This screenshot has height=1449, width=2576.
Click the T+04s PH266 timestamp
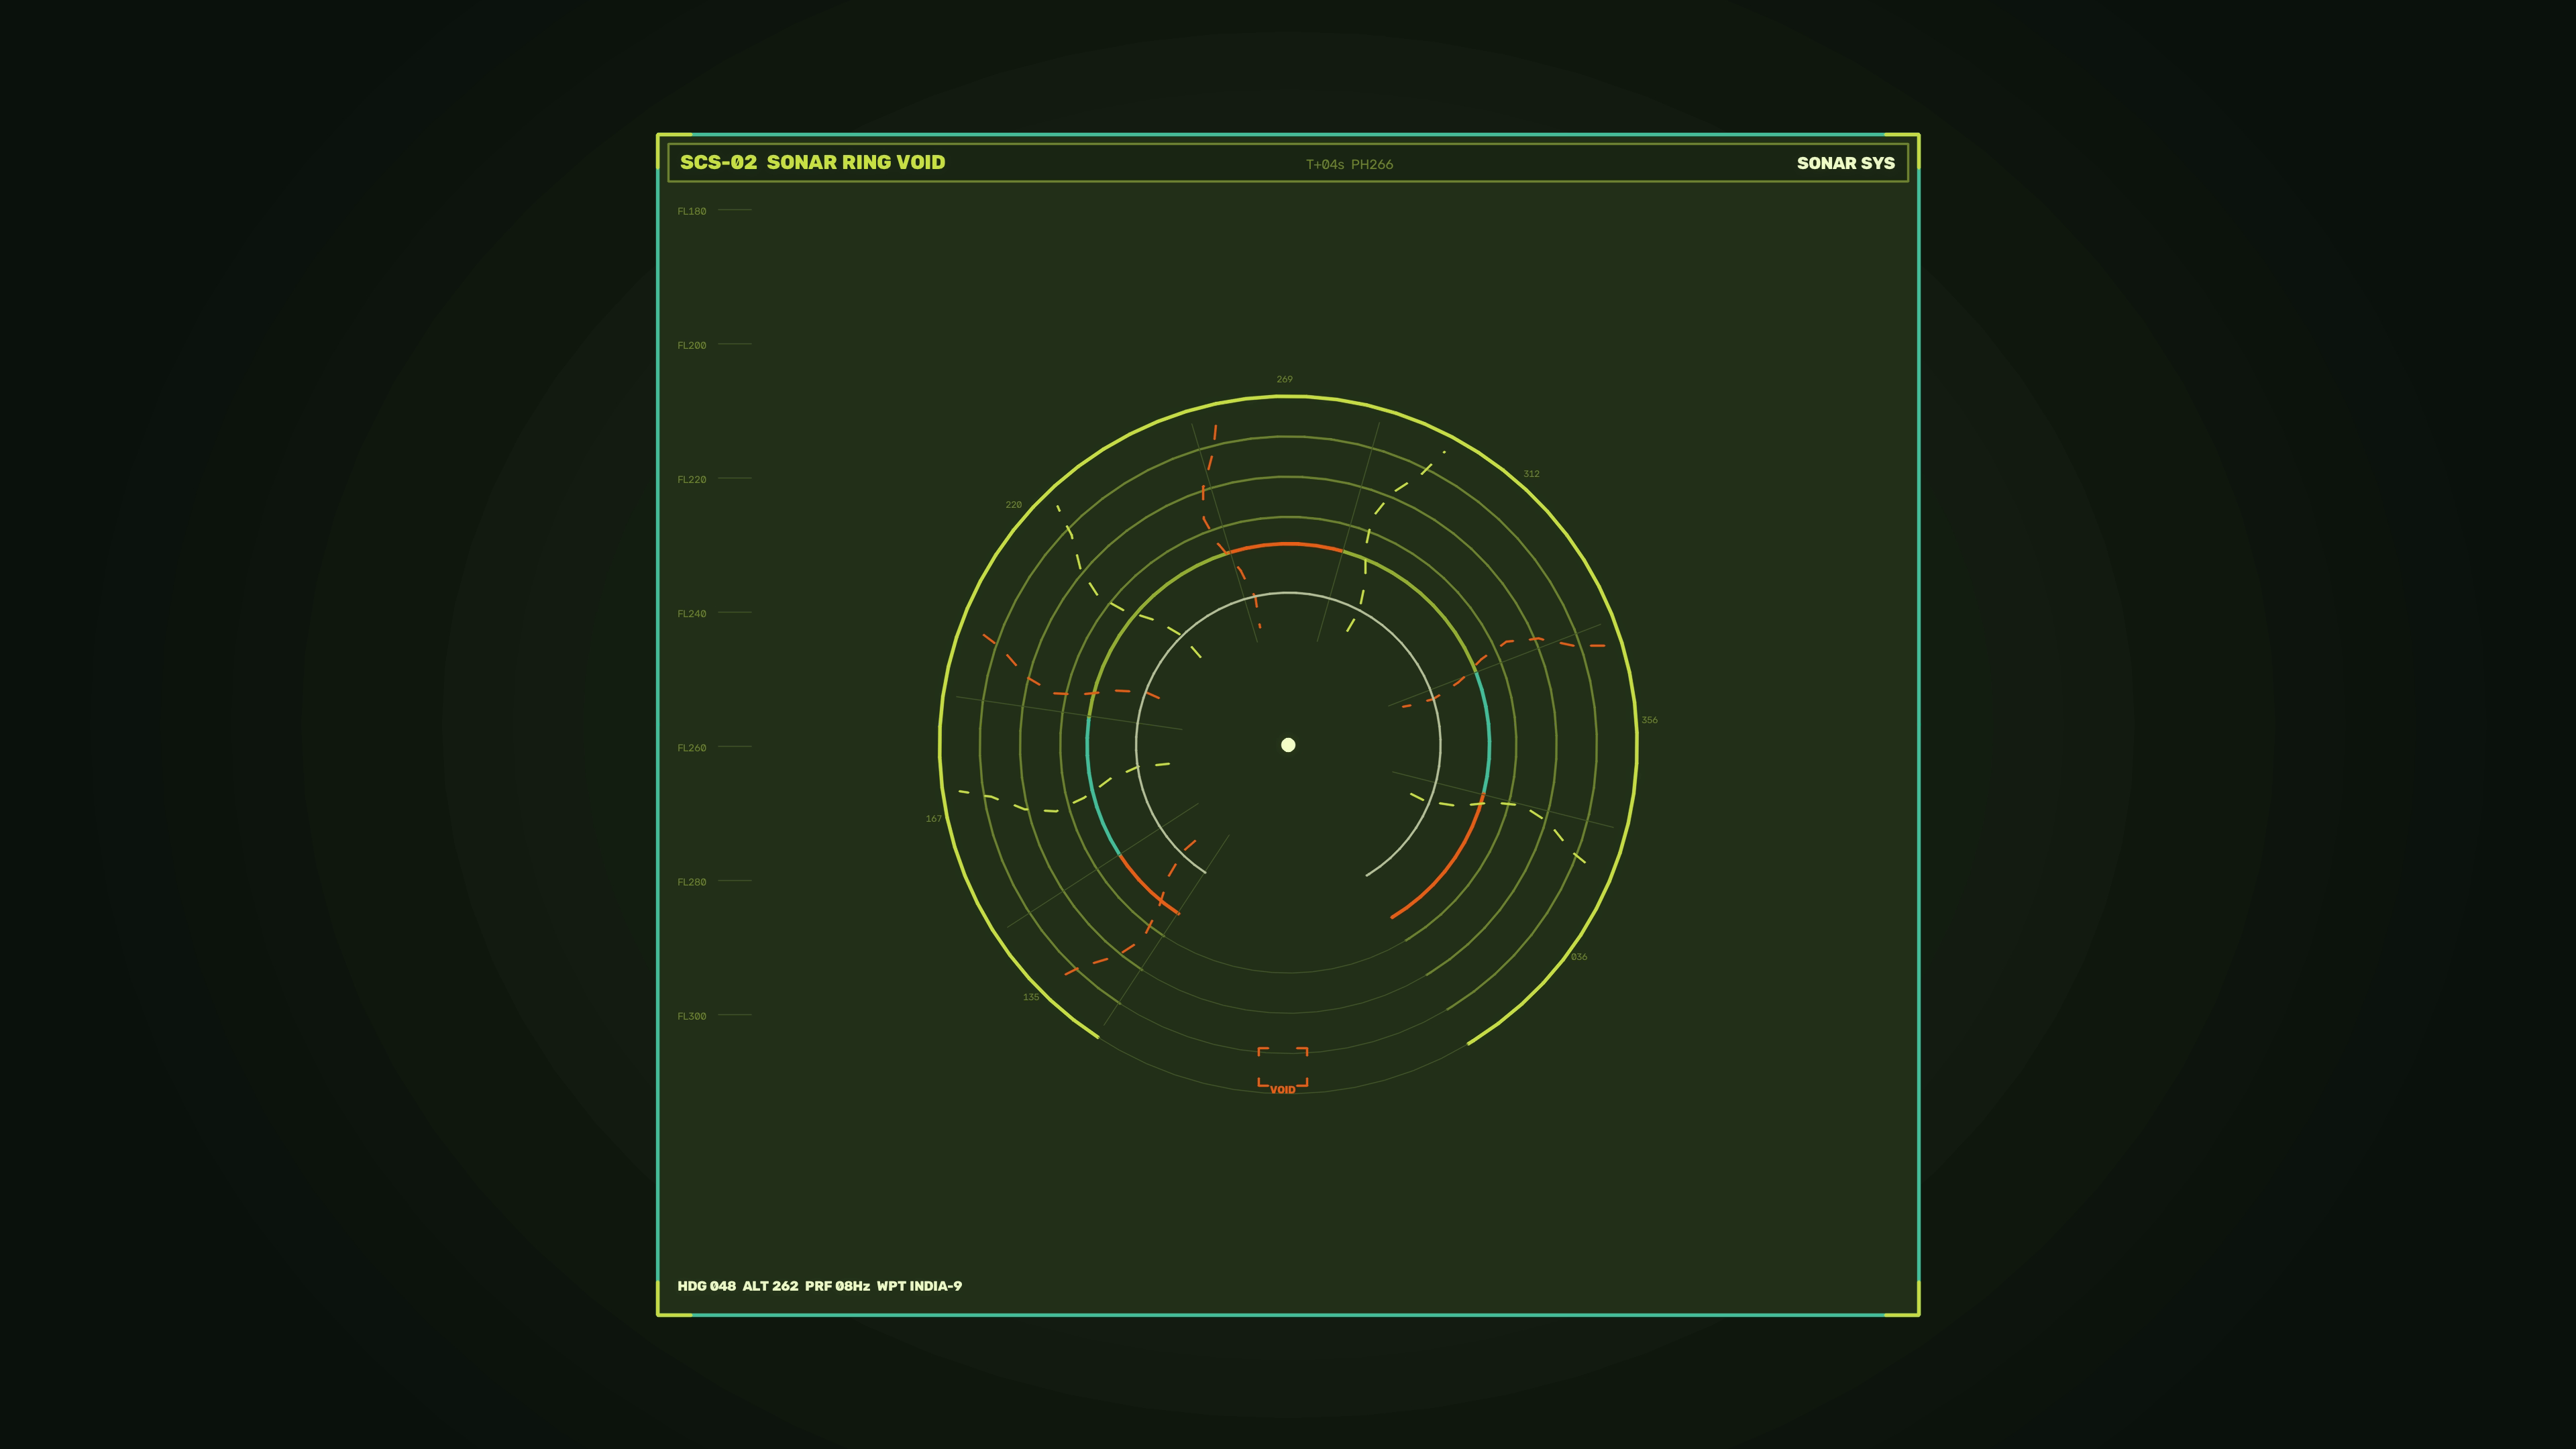[x=1349, y=164]
